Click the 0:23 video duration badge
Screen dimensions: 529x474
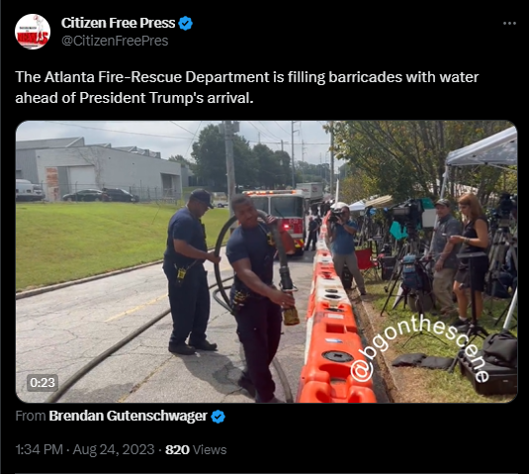coord(43,383)
